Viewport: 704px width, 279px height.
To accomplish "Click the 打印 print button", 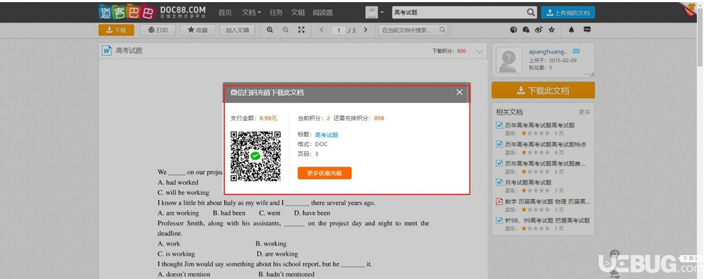I will click(x=158, y=30).
